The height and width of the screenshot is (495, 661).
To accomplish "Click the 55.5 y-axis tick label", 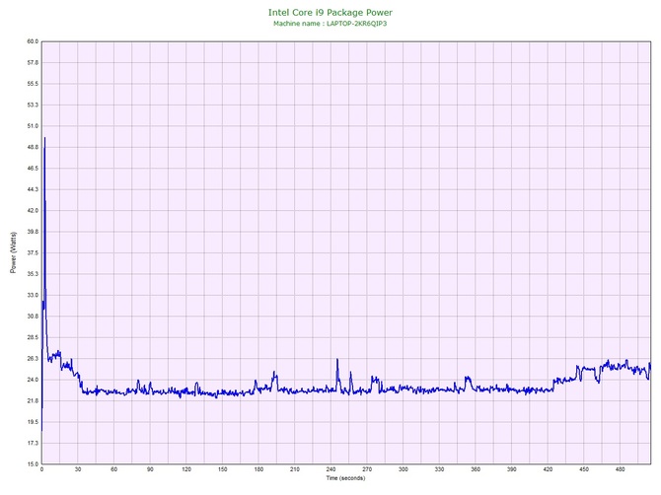I will [33, 84].
